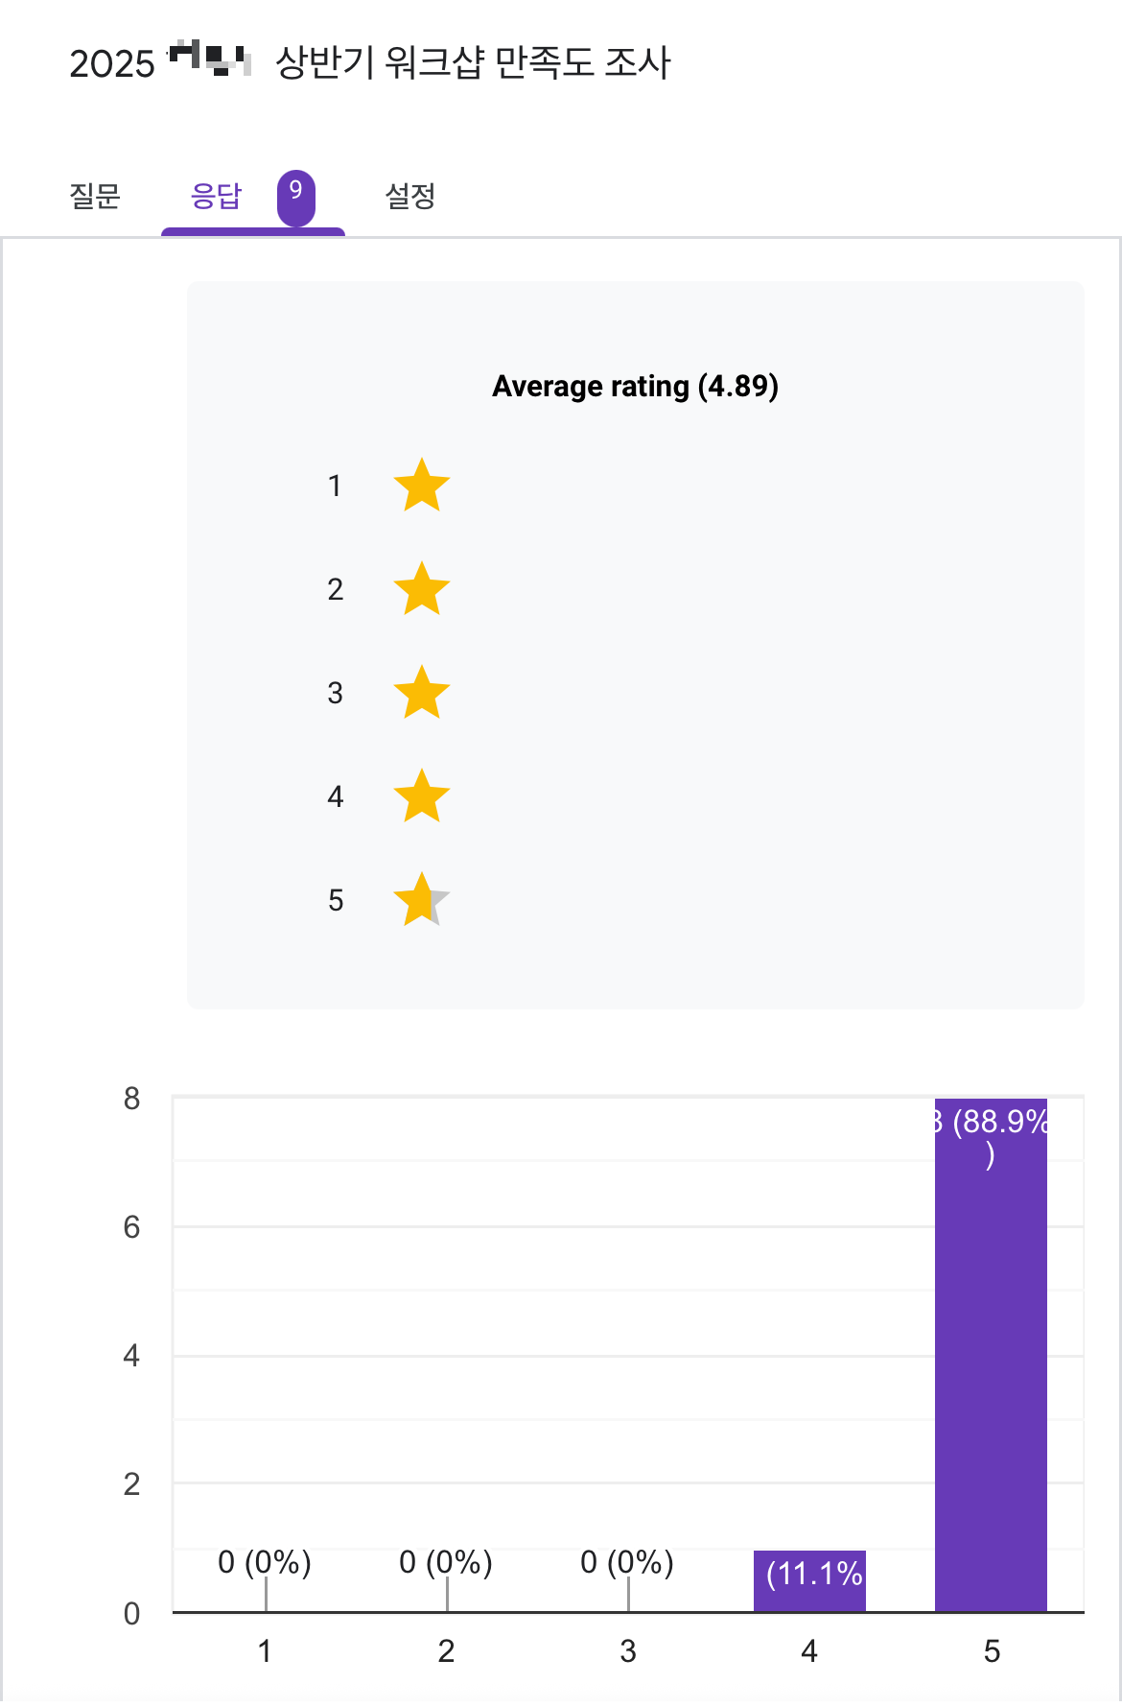Click the x-axis label 4 in the chart
Screen dimensions: 1122x1707
click(809, 1650)
